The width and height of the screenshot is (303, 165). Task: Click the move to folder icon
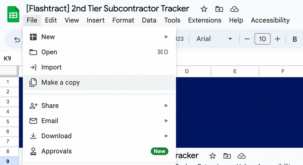219,9
